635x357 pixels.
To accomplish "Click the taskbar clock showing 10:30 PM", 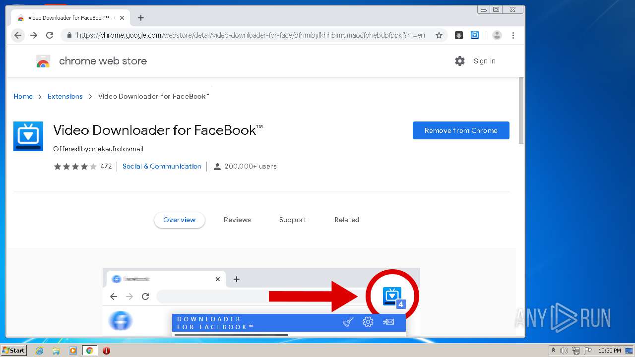I will click(x=609, y=351).
